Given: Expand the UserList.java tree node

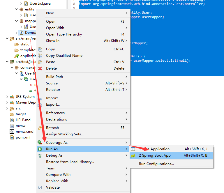Looking at the screenshot, I should point(21,3).
